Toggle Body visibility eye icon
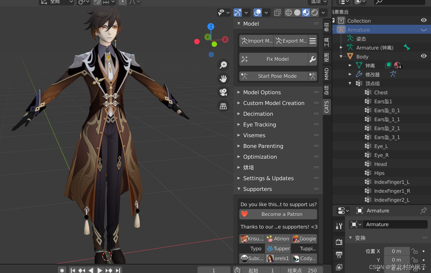431x273 pixels. [x=424, y=56]
